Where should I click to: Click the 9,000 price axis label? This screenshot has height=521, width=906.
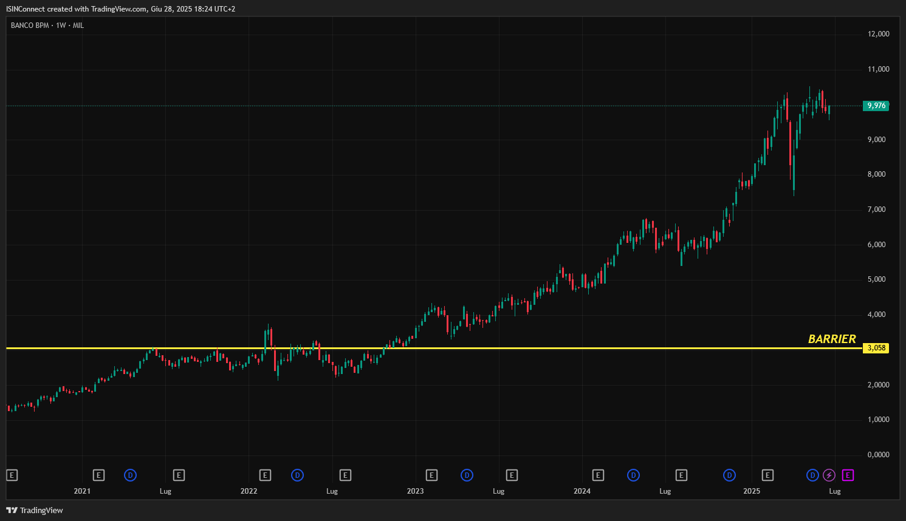[x=877, y=140]
